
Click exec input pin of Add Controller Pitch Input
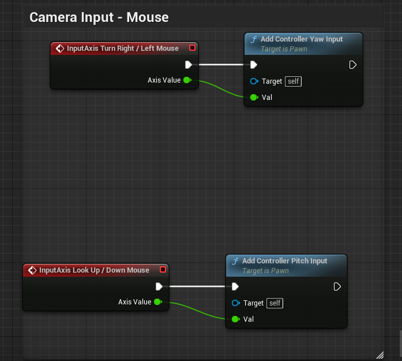coord(235,286)
